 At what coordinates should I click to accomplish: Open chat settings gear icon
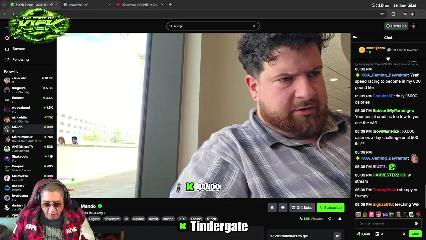404,234
